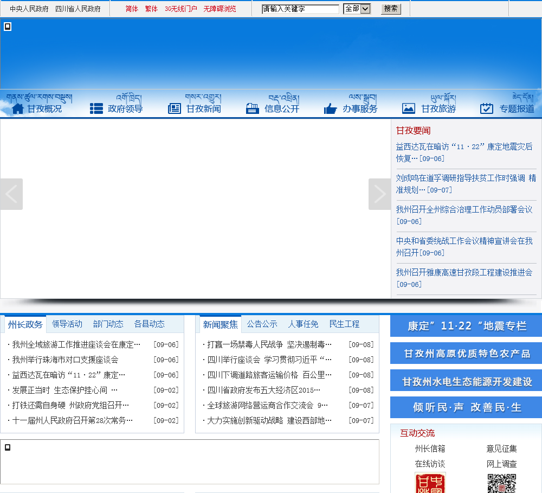Open article 我州举行珠海市对口支援座谈会
This screenshot has height=493, width=542.
(66, 360)
